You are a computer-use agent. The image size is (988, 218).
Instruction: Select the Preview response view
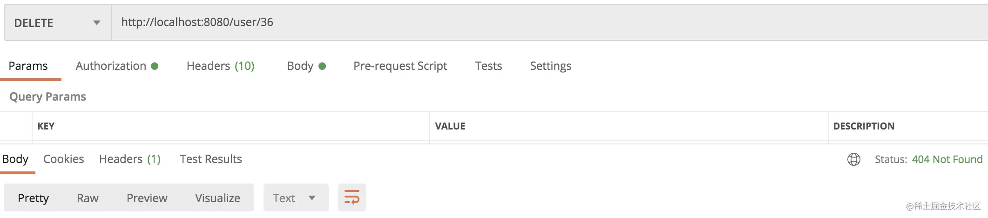(147, 198)
